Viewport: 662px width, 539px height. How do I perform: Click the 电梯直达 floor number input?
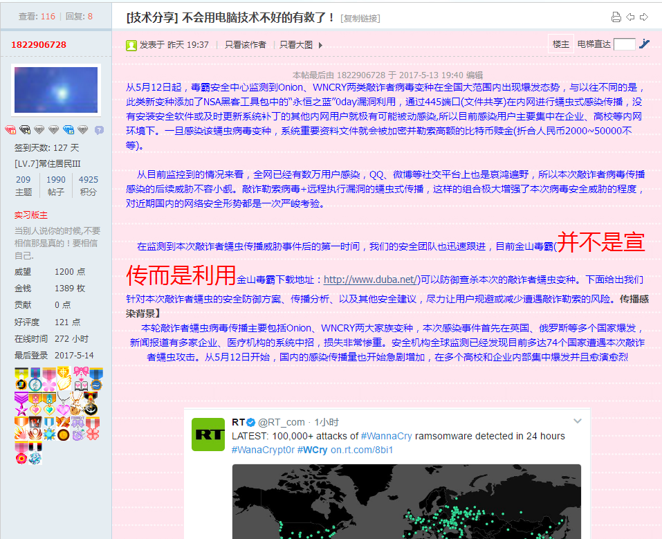(x=624, y=44)
